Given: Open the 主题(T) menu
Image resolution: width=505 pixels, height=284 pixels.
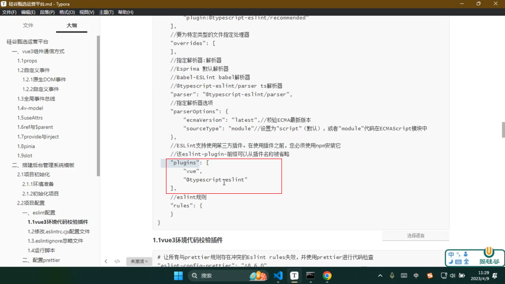Looking at the screenshot, I should [x=106, y=12].
